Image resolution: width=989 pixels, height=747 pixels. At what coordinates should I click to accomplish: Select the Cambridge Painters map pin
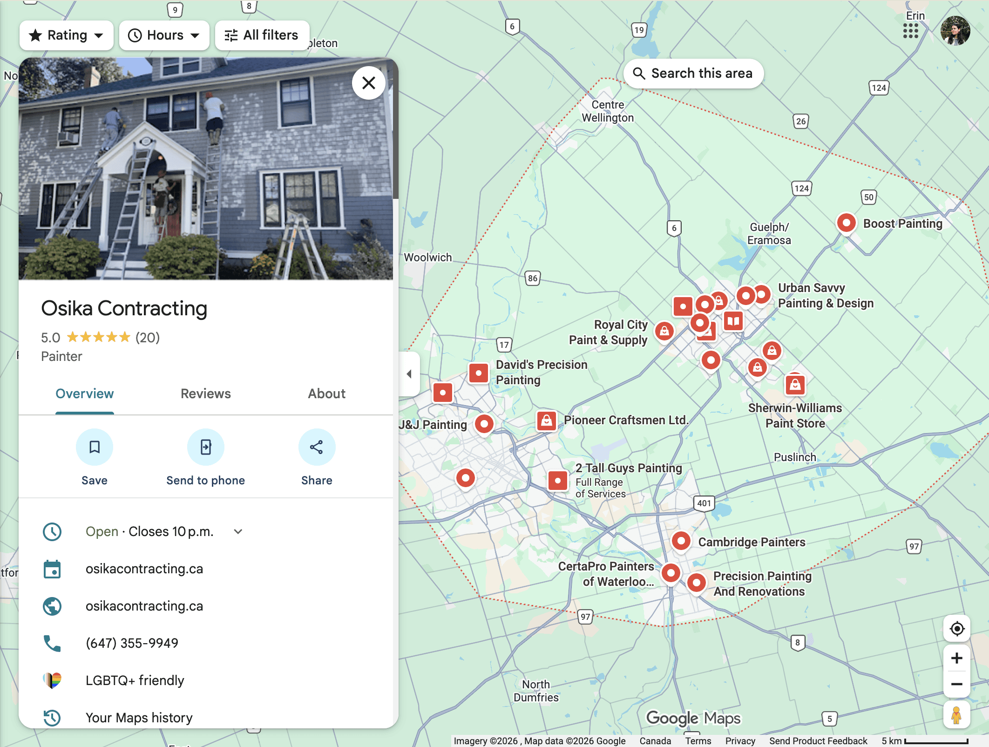[681, 541]
